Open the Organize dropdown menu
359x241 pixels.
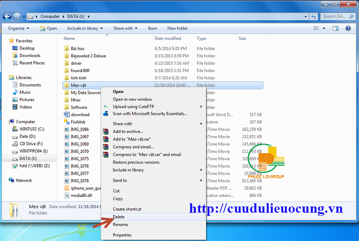coord(18,28)
